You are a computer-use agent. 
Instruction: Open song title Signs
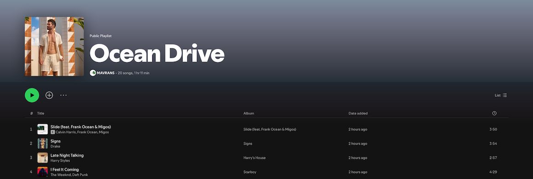pos(56,141)
